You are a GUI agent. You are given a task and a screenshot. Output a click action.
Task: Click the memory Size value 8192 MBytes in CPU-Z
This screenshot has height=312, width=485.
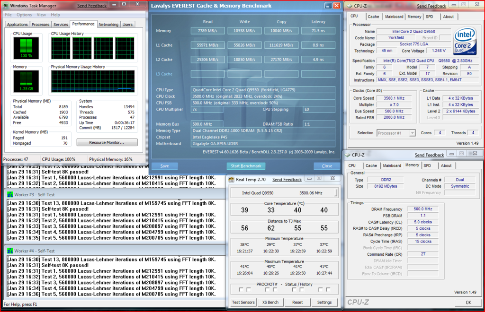386,186
